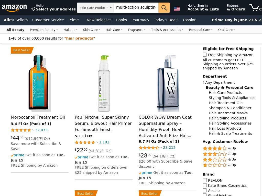The width and height of the screenshot is (262, 196).
Task: Expand the Hair Care submenu
Action: tap(114, 30)
